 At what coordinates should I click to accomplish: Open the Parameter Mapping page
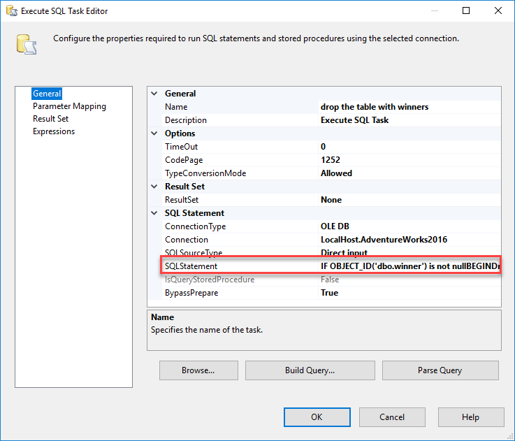[x=69, y=106]
